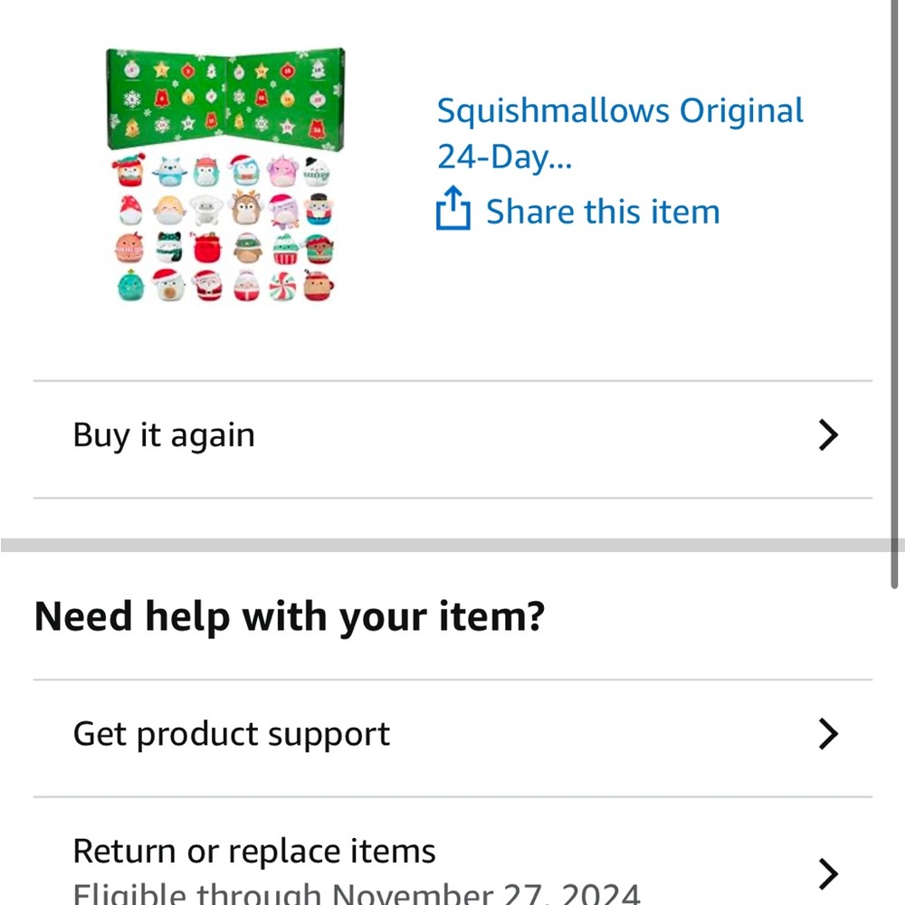Screen dimensions: 905x905
Task: Click the Share this item link text
Action: [x=603, y=211]
